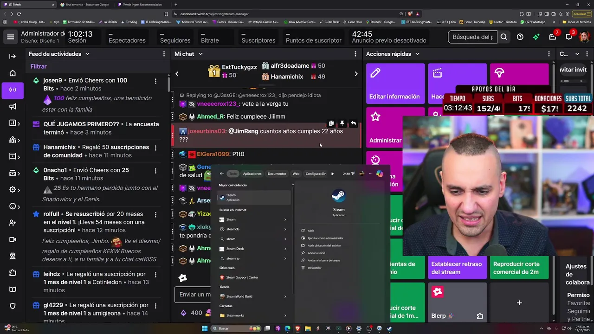Expand the Feed de actividades dropdown

tap(87, 54)
